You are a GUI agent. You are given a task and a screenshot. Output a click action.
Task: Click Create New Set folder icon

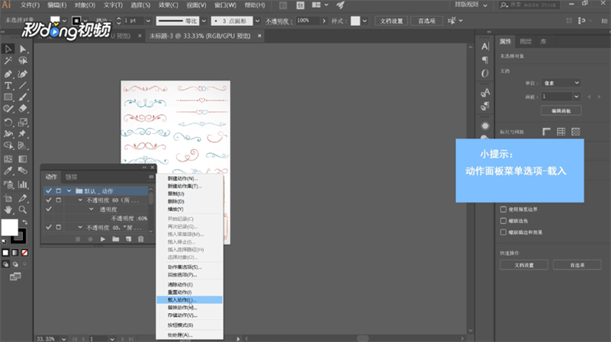click(116, 239)
